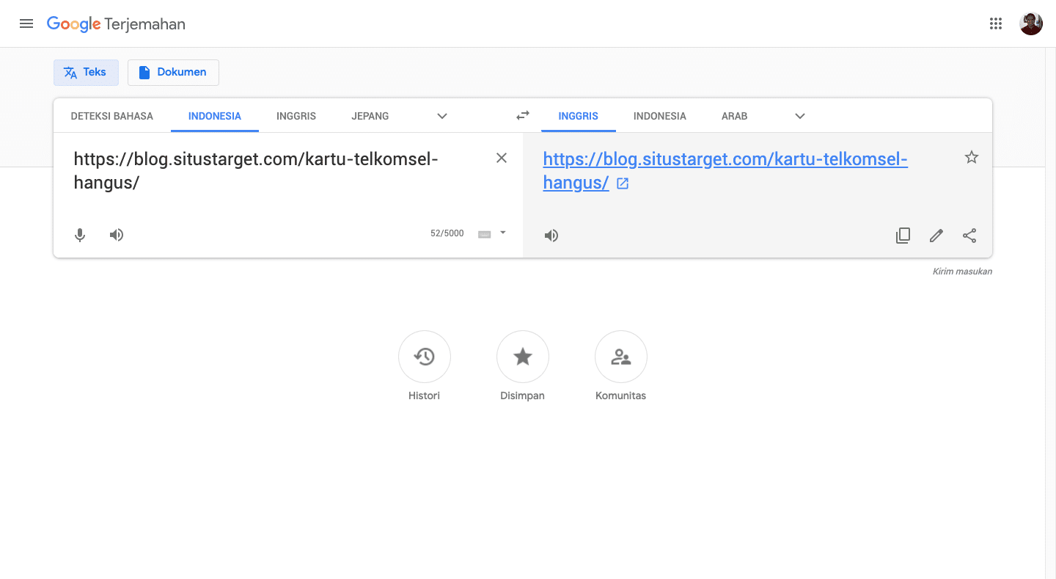
Task: Open translation Histori
Action: click(x=425, y=357)
